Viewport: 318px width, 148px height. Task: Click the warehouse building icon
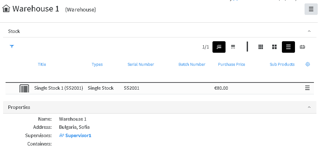pyautogui.click(x=6, y=9)
